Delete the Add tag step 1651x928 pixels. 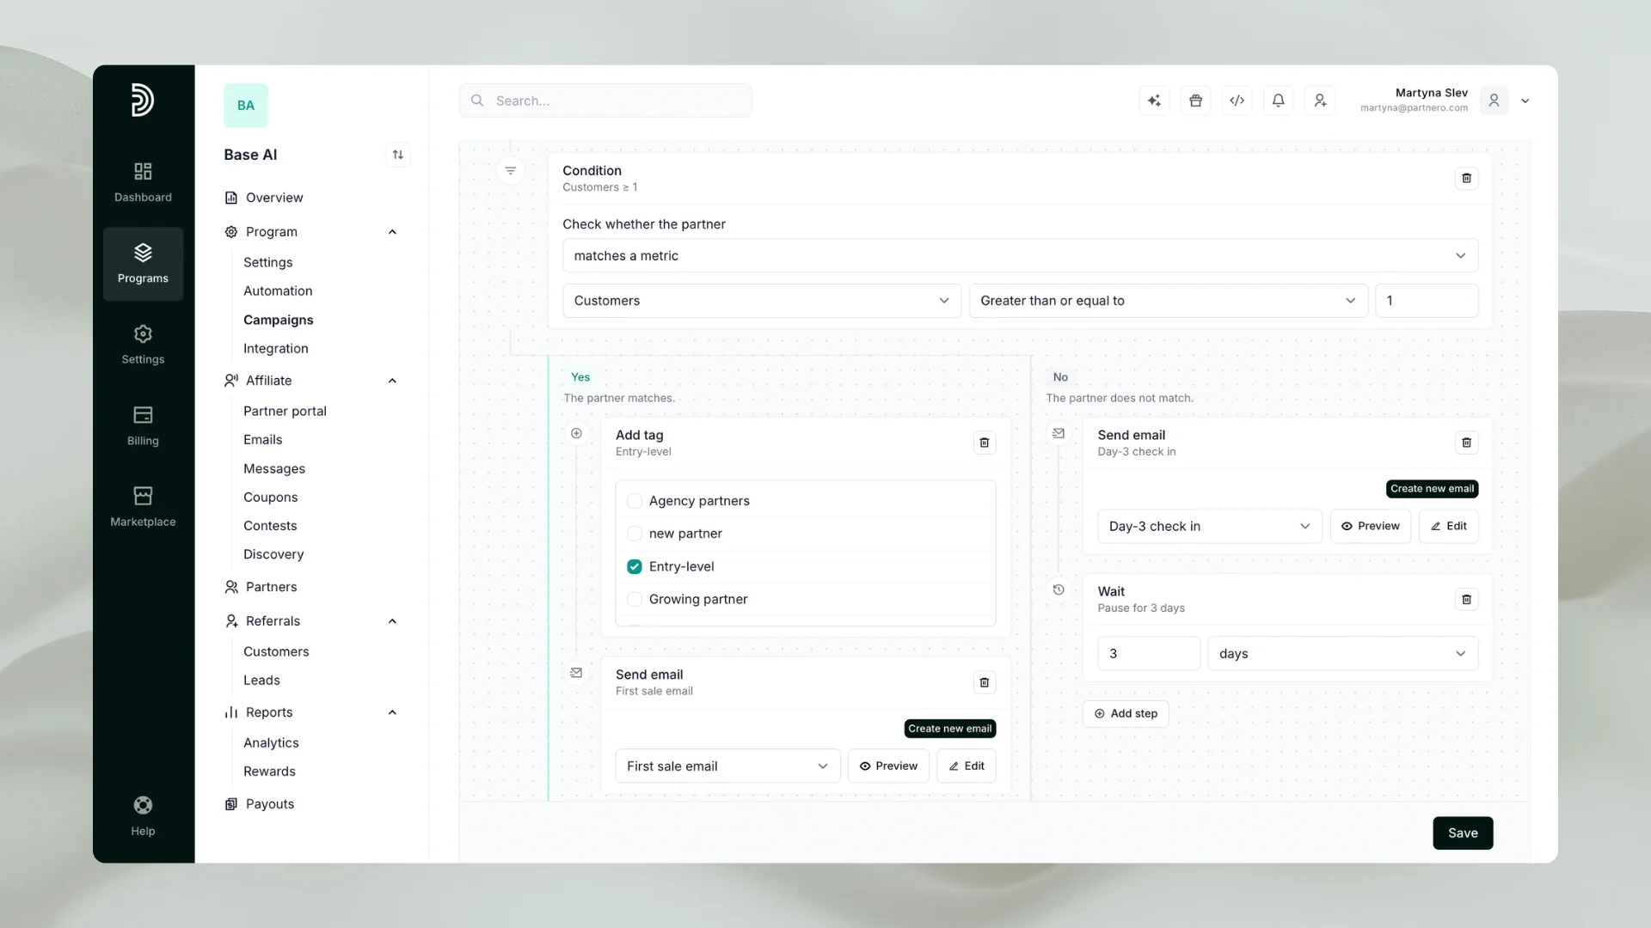985,443
